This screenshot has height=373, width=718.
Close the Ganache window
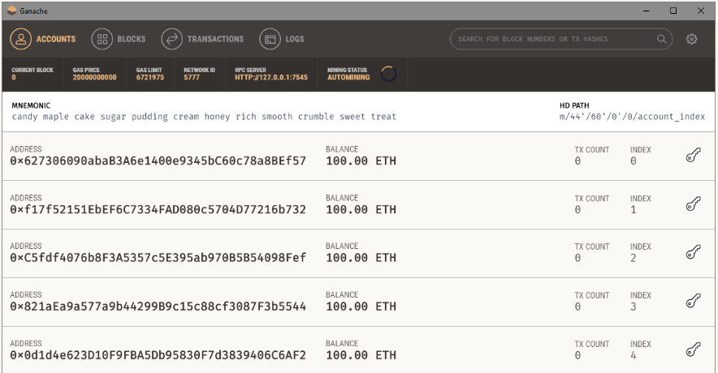point(701,11)
